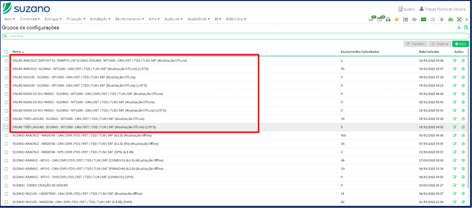The height and width of the screenshot is (208, 472).
Task: Select the GRUAS TRÊS LAGAS (LISTS) row checkbox
Action: tap(6, 127)
